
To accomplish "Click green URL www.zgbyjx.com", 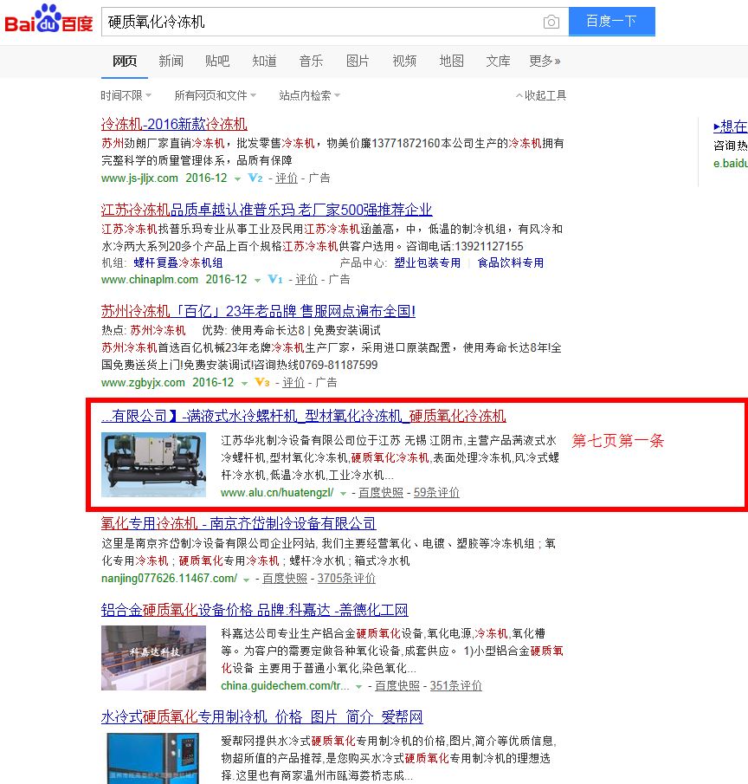I will pyautogui.click(x=143, y=383).
